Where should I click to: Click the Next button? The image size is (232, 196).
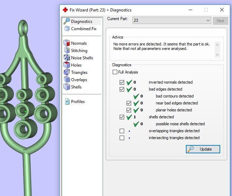tap(220, 21)
